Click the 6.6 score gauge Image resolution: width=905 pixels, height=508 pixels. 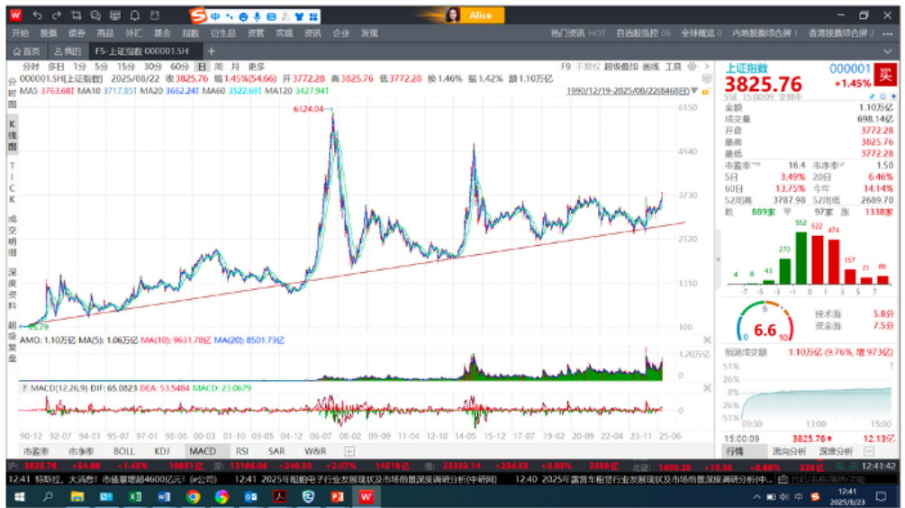pos(765,330)
